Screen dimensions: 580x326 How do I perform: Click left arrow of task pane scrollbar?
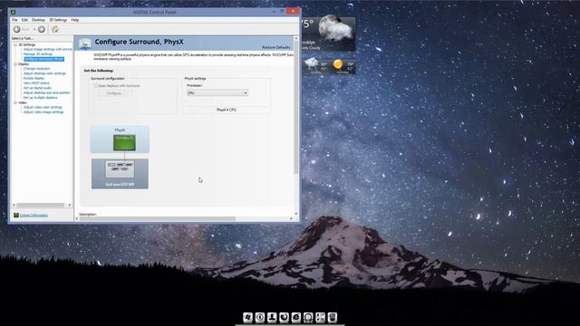pos(14,206)
